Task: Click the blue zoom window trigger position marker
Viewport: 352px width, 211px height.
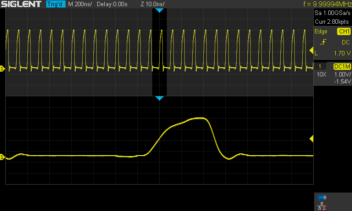Action: (x=159, y=98)
